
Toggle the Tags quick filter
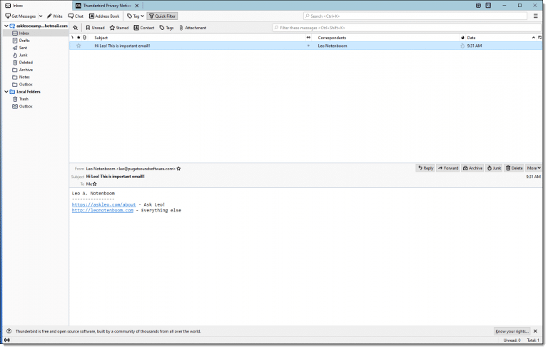tap(167, 28)
